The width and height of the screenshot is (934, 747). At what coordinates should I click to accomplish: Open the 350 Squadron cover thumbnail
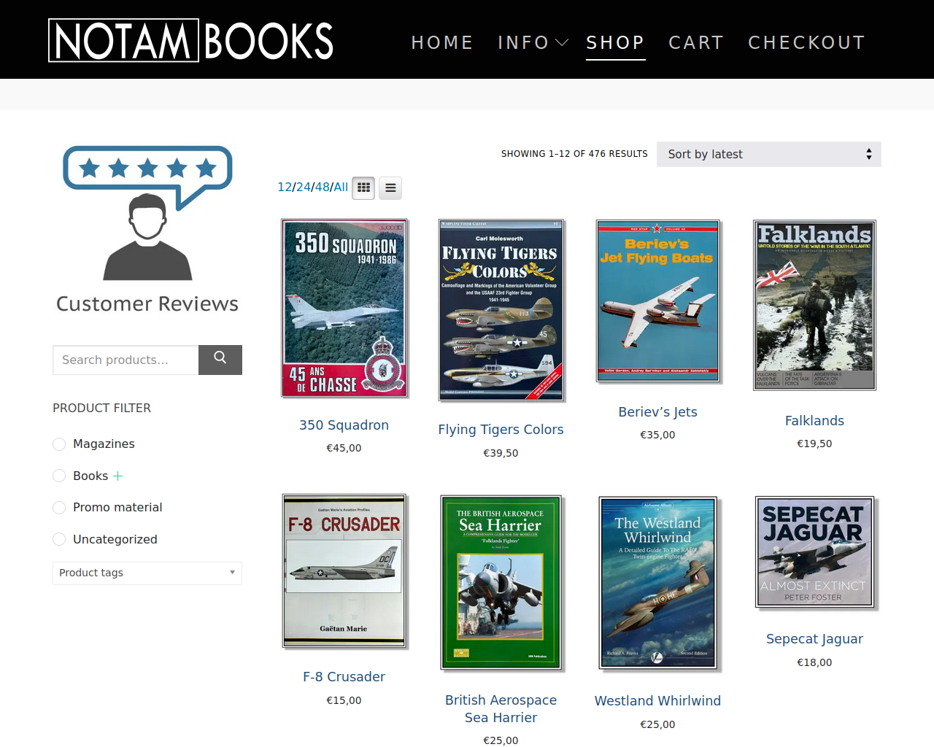click(x=344, y=308)
